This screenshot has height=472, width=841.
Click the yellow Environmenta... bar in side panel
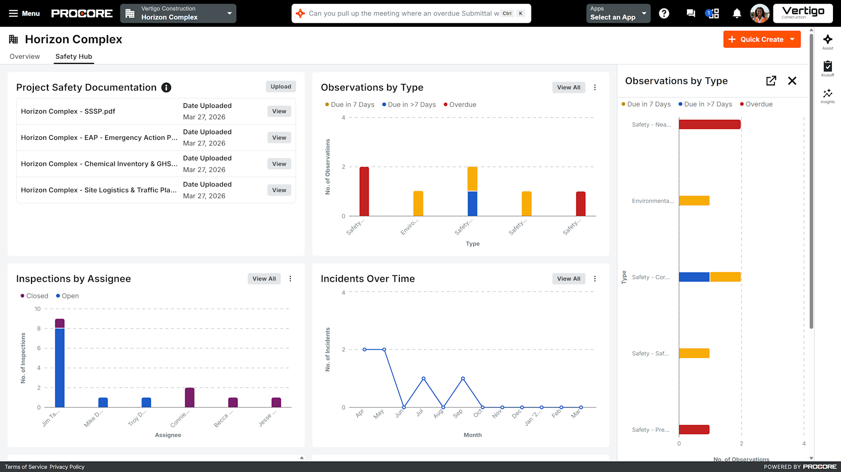pyautogui.click(x=694, y=201)
